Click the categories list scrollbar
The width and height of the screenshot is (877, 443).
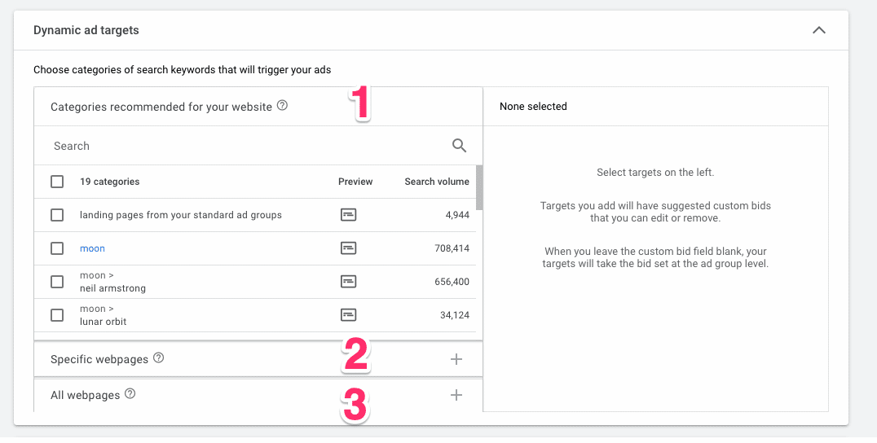click(479, 187)
